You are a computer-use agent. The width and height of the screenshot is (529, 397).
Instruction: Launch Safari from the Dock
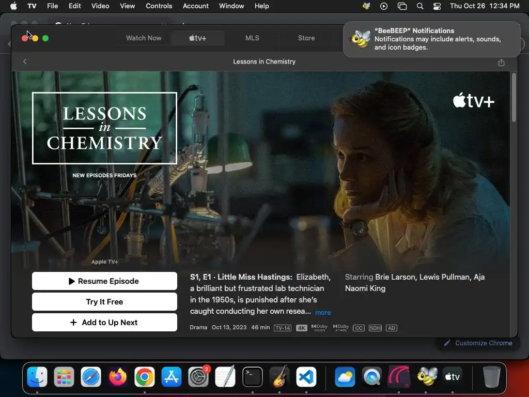[x=91, y=377]
